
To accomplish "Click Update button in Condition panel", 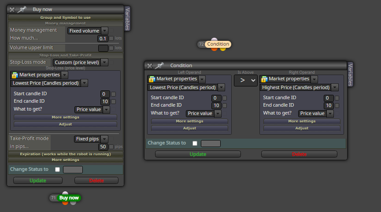I will 198,154.
